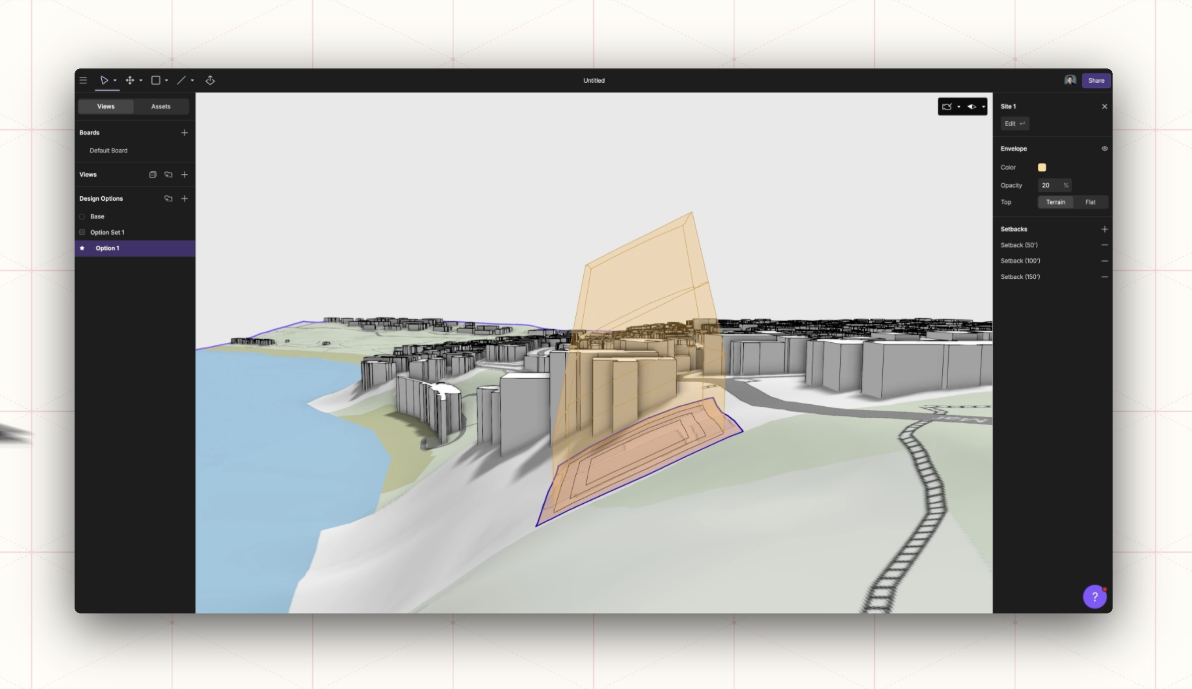Click the camera view icon
The height and width of the screenshot is (689, 1192).
[947, 107]
